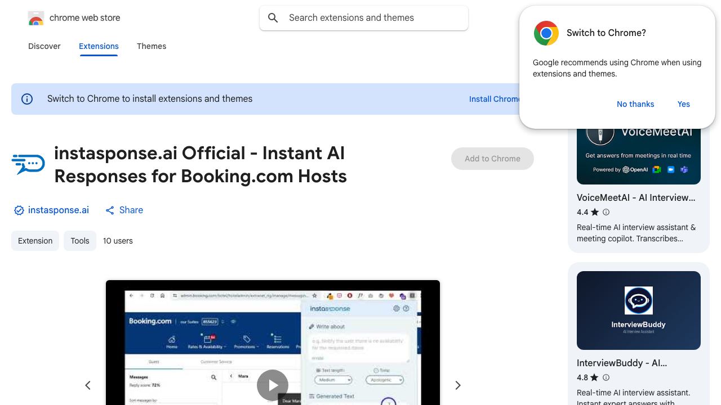The height and width of the screenshot is (405, 721).
Task: Click the InterviewBuddy description text
Action: coord(634,397)
